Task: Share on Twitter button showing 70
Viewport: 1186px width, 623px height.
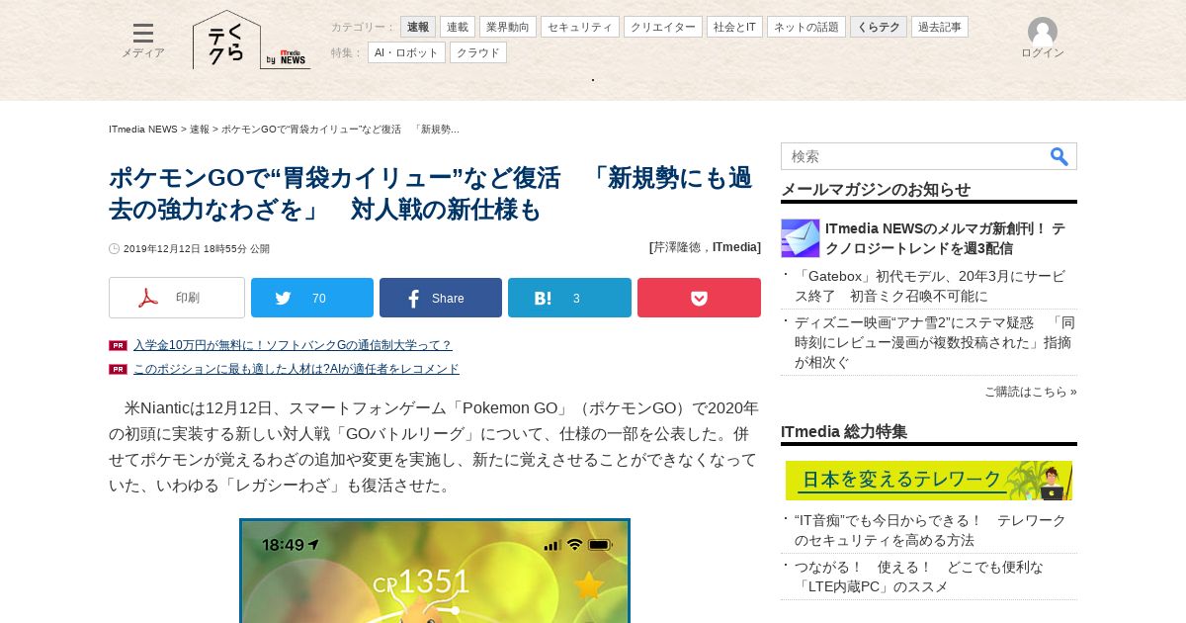Action: click(312, 298)
